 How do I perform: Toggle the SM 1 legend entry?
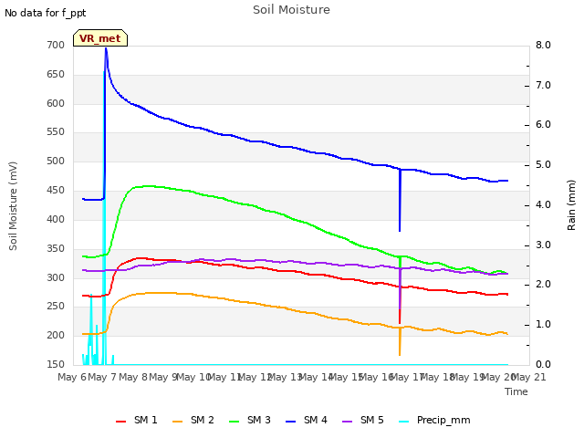(137, 420)
